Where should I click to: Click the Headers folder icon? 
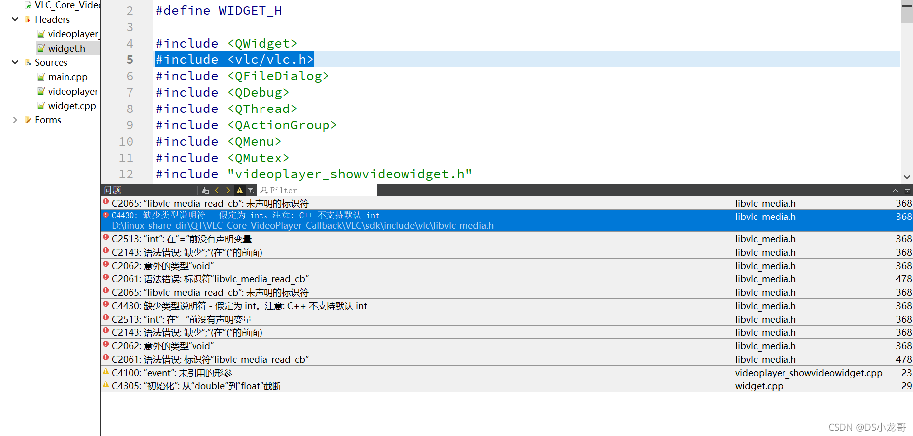tap(28, 19)
